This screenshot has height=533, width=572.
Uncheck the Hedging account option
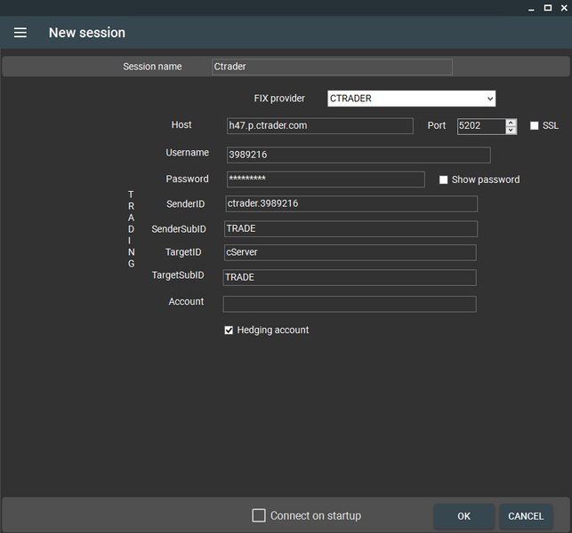pyautogui.click(x=229, y=330)
